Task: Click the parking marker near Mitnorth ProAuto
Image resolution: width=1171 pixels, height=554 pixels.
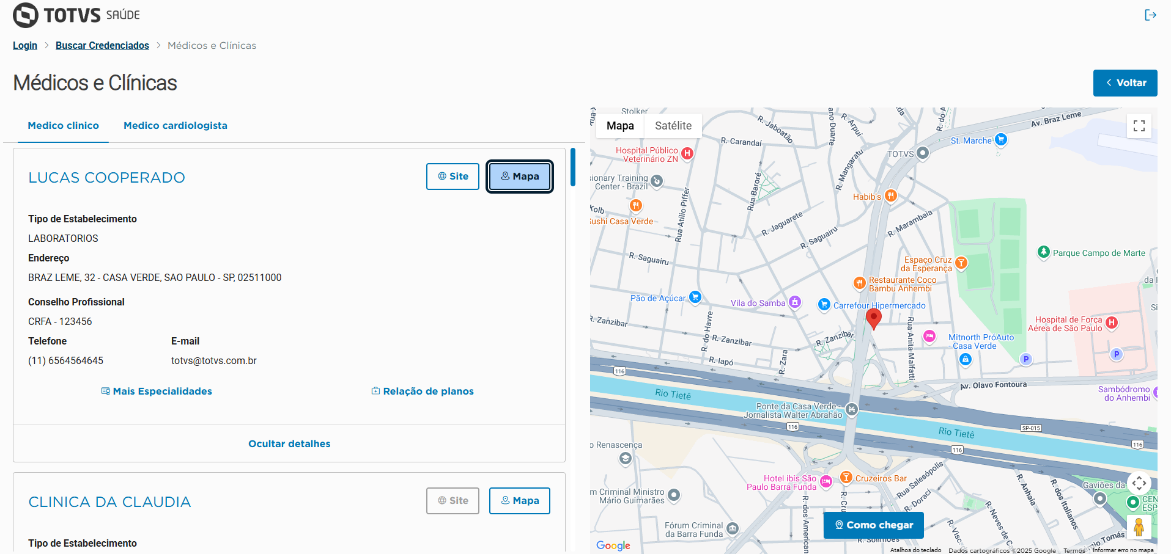Action: pyautogui.click(x=1026, y=359)
